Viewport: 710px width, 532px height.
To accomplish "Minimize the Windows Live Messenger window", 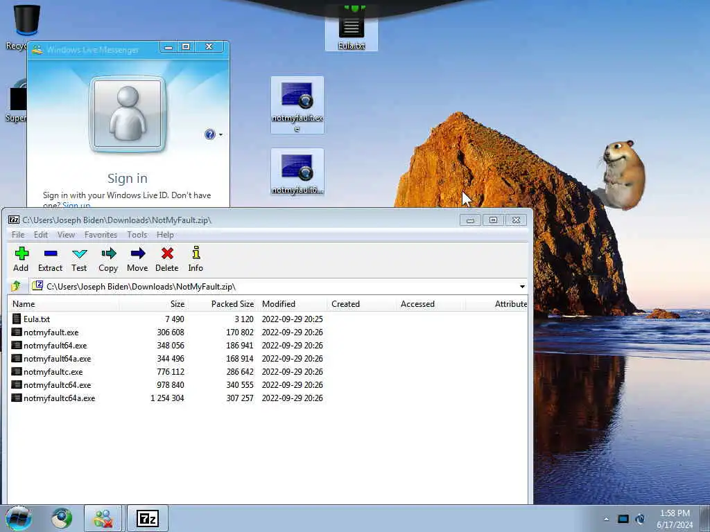I will click(168, 47).
